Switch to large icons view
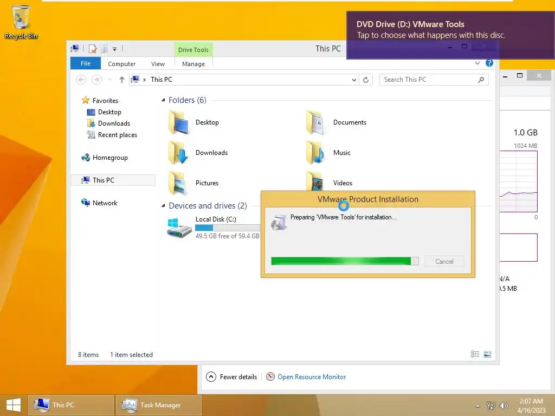Image resolution: width=555 pixels, height=416 pixels. (x=487, y=354)
